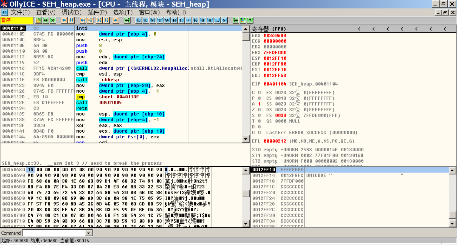Click the Open file toolbar icon
The width and height of the screenshot is (457, 245).
tap(38, 20)
